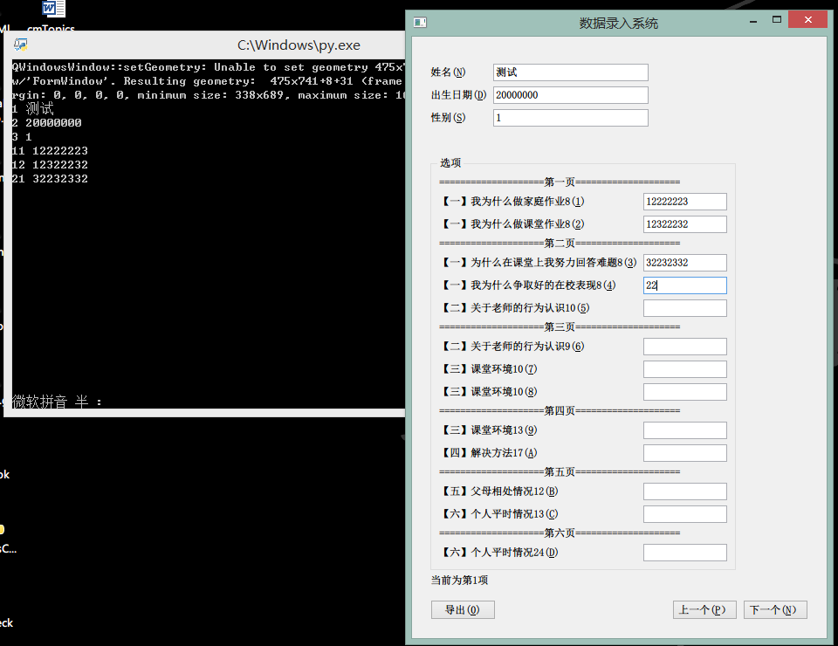Open the Word document icon on desktop
The width and height of the screenshot is (838, 646).
tap(53, 9)
